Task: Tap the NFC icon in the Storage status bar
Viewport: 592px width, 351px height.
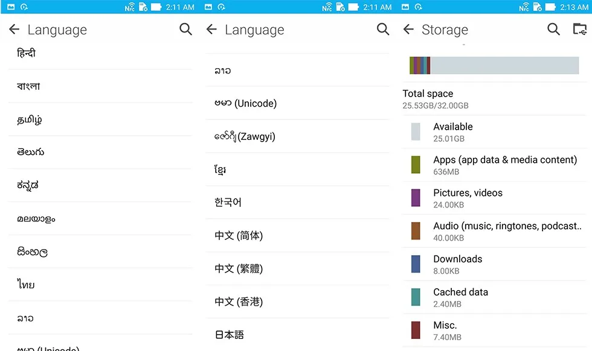Action: (x=524, y=7)
